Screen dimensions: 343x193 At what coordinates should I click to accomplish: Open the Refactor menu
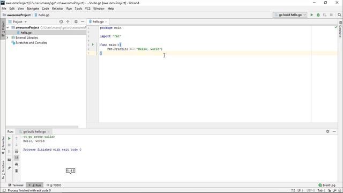click(57, 9)
